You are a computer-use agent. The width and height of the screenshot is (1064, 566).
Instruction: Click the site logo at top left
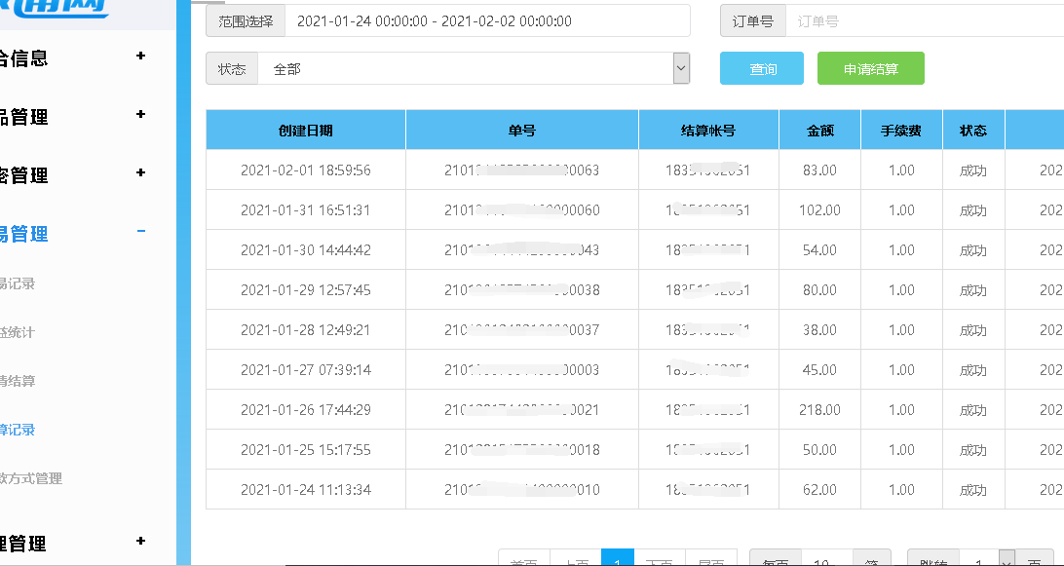tap(58, 8)
